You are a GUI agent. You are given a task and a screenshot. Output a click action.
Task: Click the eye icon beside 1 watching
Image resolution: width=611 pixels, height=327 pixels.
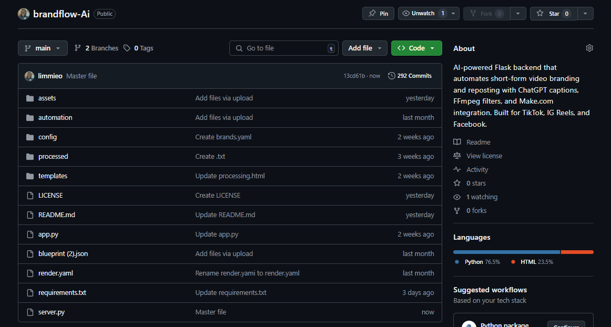tap(457, 197)
